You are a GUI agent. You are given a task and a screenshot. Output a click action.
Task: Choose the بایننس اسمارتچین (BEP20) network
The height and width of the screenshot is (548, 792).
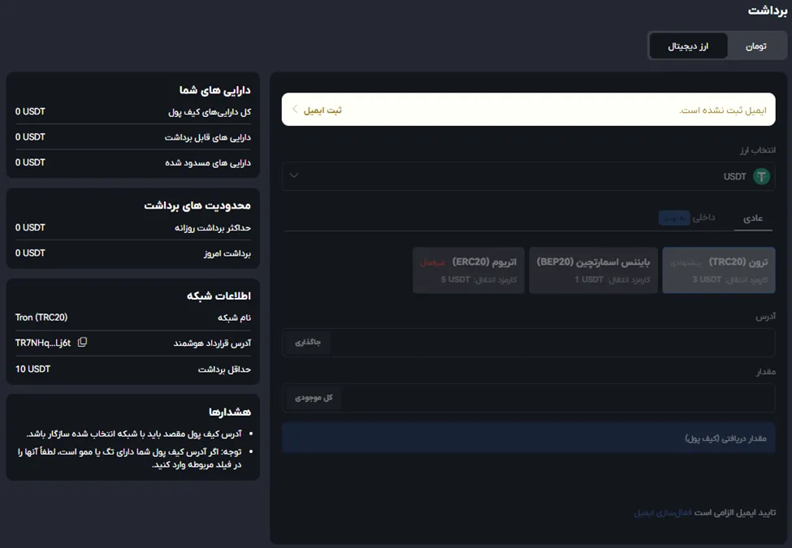[593, 270]
